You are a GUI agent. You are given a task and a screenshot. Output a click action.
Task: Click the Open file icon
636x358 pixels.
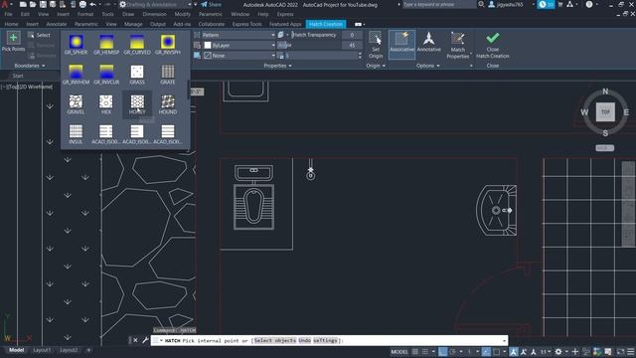33,5
